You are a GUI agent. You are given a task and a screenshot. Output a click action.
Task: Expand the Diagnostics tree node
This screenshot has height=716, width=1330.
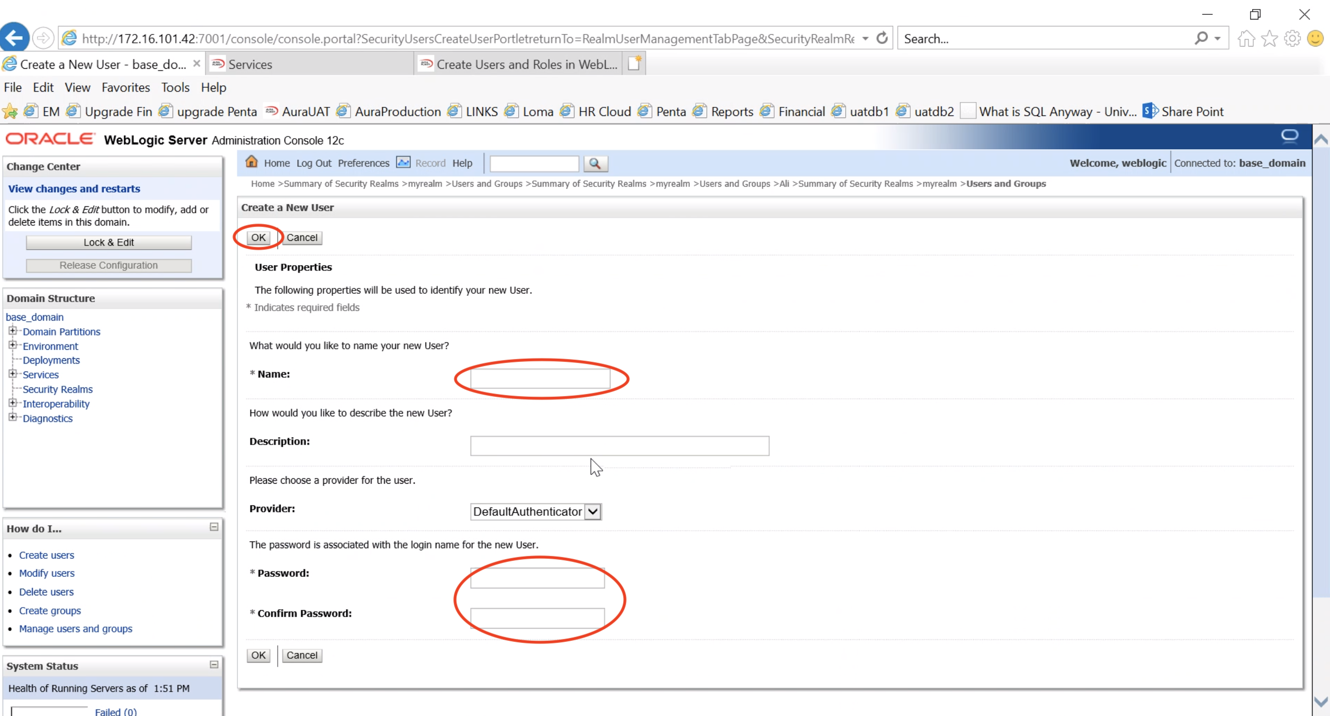pyautogui.click(x=13, y=417)
